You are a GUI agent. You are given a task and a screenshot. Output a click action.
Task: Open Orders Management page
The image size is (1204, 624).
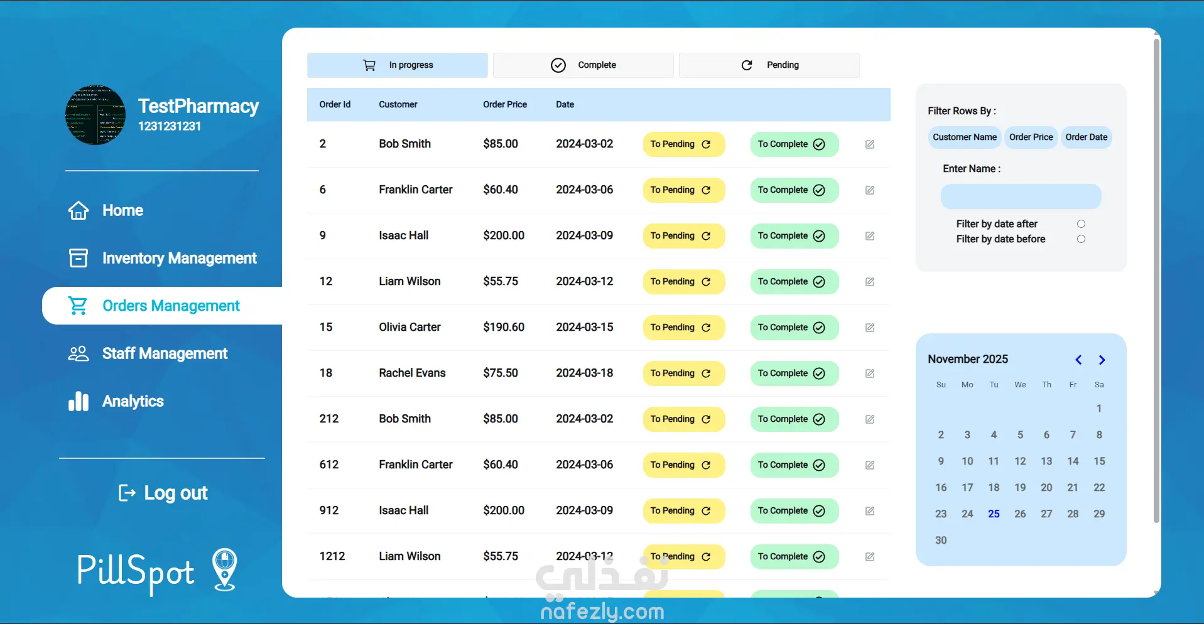tap(162, 306)
